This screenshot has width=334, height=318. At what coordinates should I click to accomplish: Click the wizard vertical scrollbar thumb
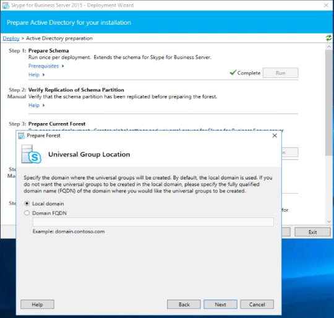329,103
